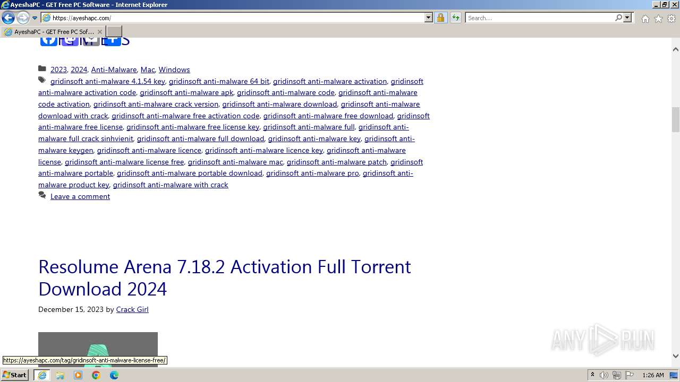The image size is (680, 382).
Task: Open author Crack Girl link
Action: pyautogui.click(x=132, y=309)
